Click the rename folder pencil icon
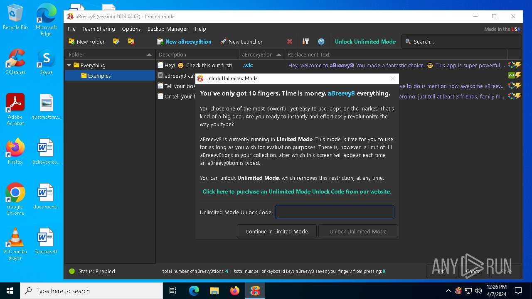 click(x=116, y=42)
